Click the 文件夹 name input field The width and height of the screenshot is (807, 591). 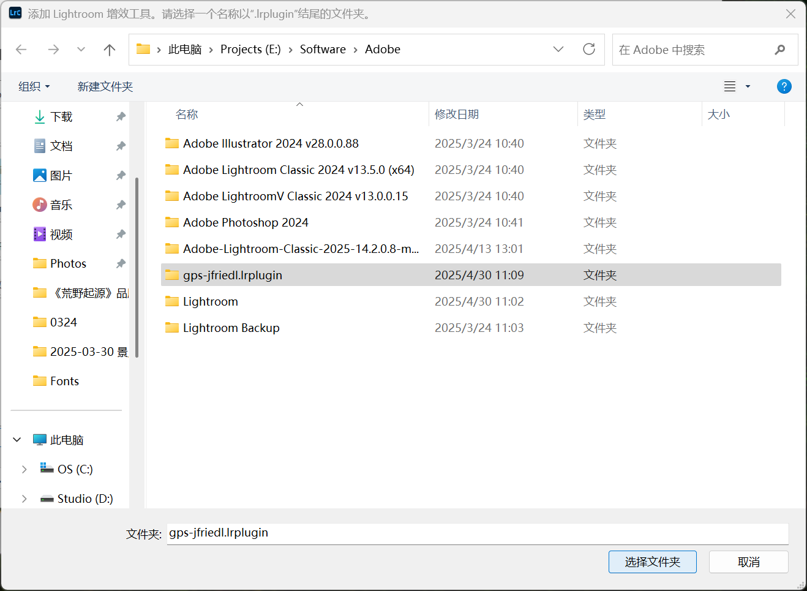(x=478, y=533)
